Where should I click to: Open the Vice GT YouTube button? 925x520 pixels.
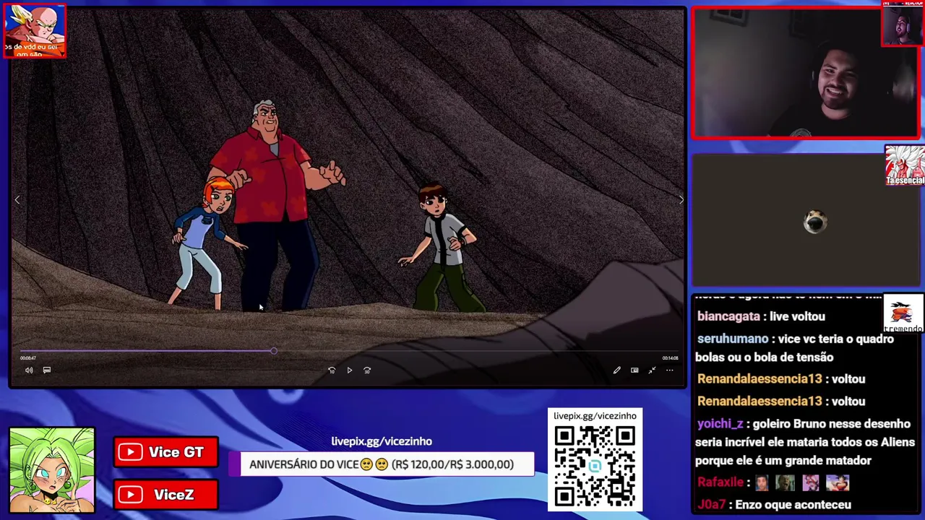coord(165,452)
